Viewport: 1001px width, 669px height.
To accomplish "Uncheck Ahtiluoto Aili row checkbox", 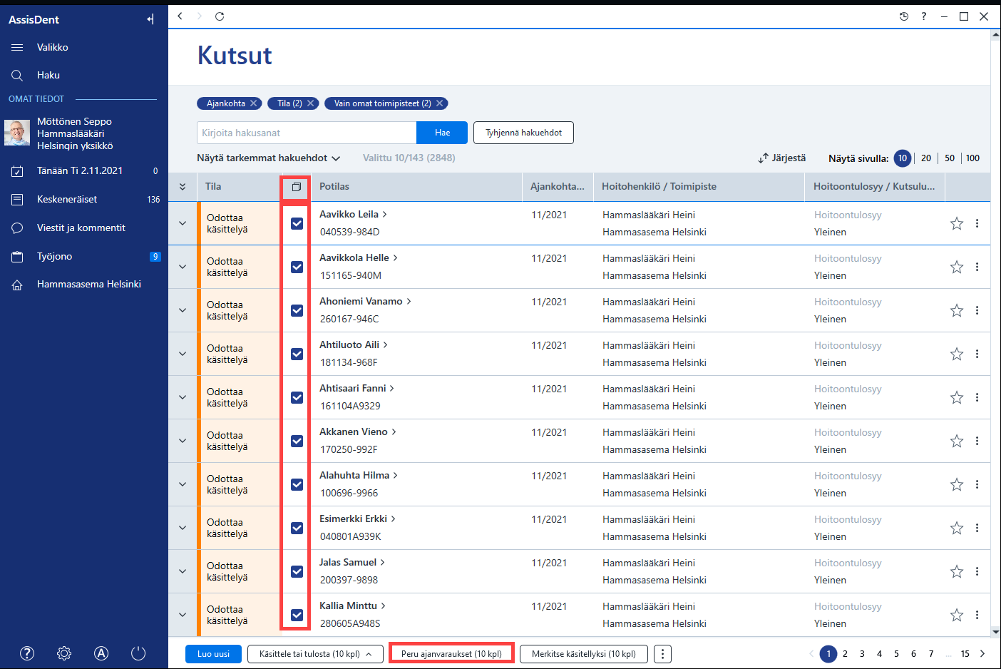I will click(x=297, y=354).
